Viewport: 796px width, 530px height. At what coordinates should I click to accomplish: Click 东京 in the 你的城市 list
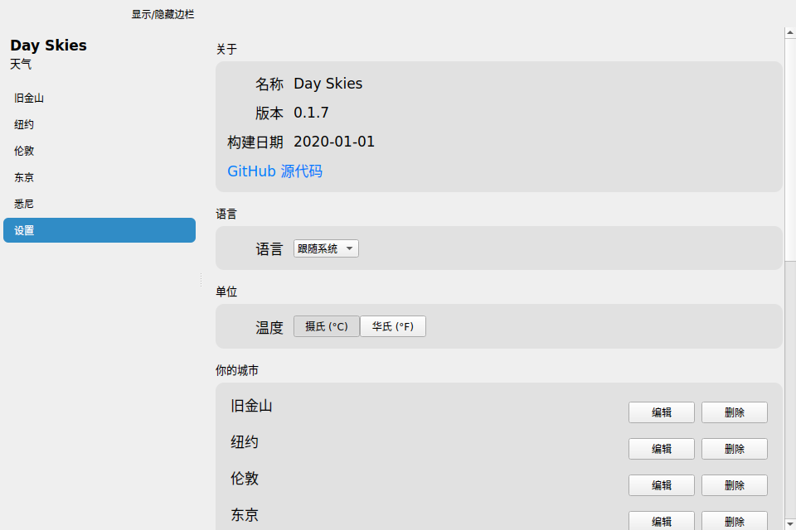tap(245, 515)
